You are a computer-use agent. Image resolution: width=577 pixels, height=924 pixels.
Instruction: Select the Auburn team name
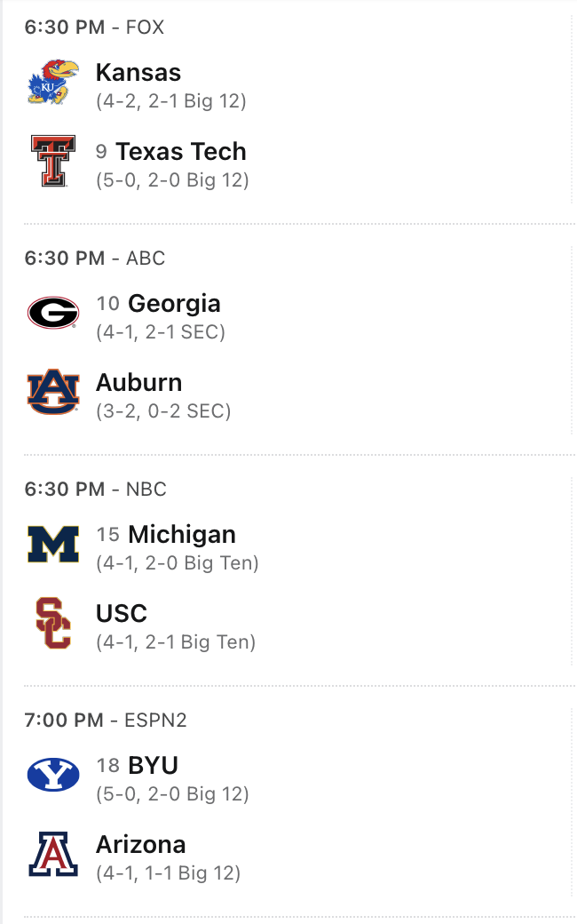click(138, 383)
